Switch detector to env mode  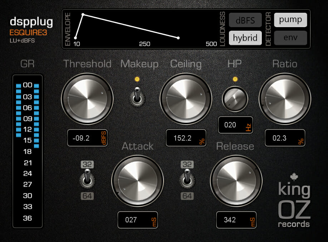[x=290, y=38]
